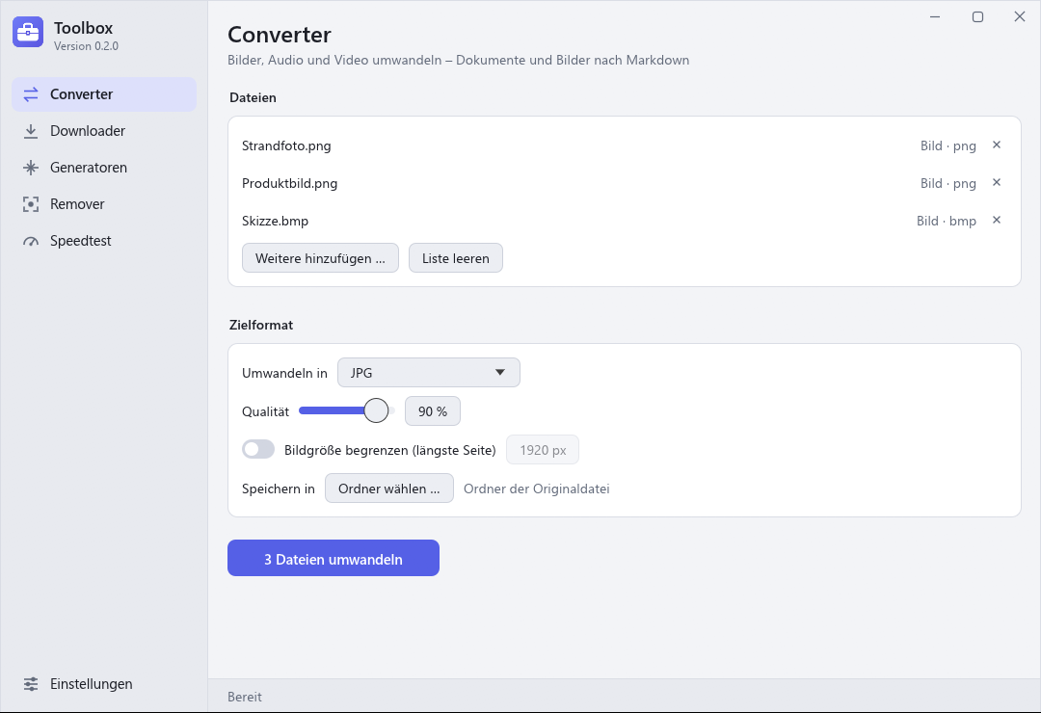Select the Produktbild.png file name
Image resolution: width=1041 pixels, height=713 pixels.
(x=289, y=184)
